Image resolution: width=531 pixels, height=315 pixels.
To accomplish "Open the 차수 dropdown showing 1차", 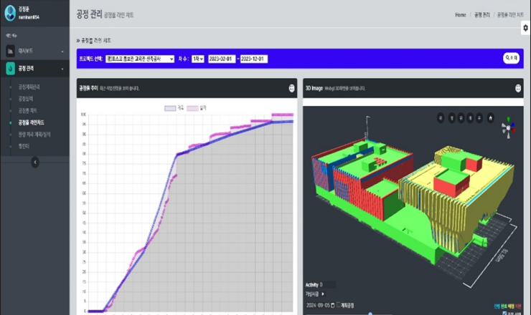I will point(197,59).
